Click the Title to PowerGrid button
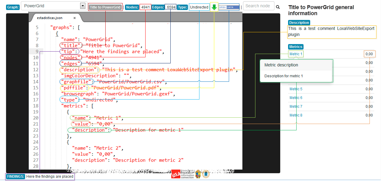Image resolution: width=381 pixels, height=181 pixels. tap(105, 7)
